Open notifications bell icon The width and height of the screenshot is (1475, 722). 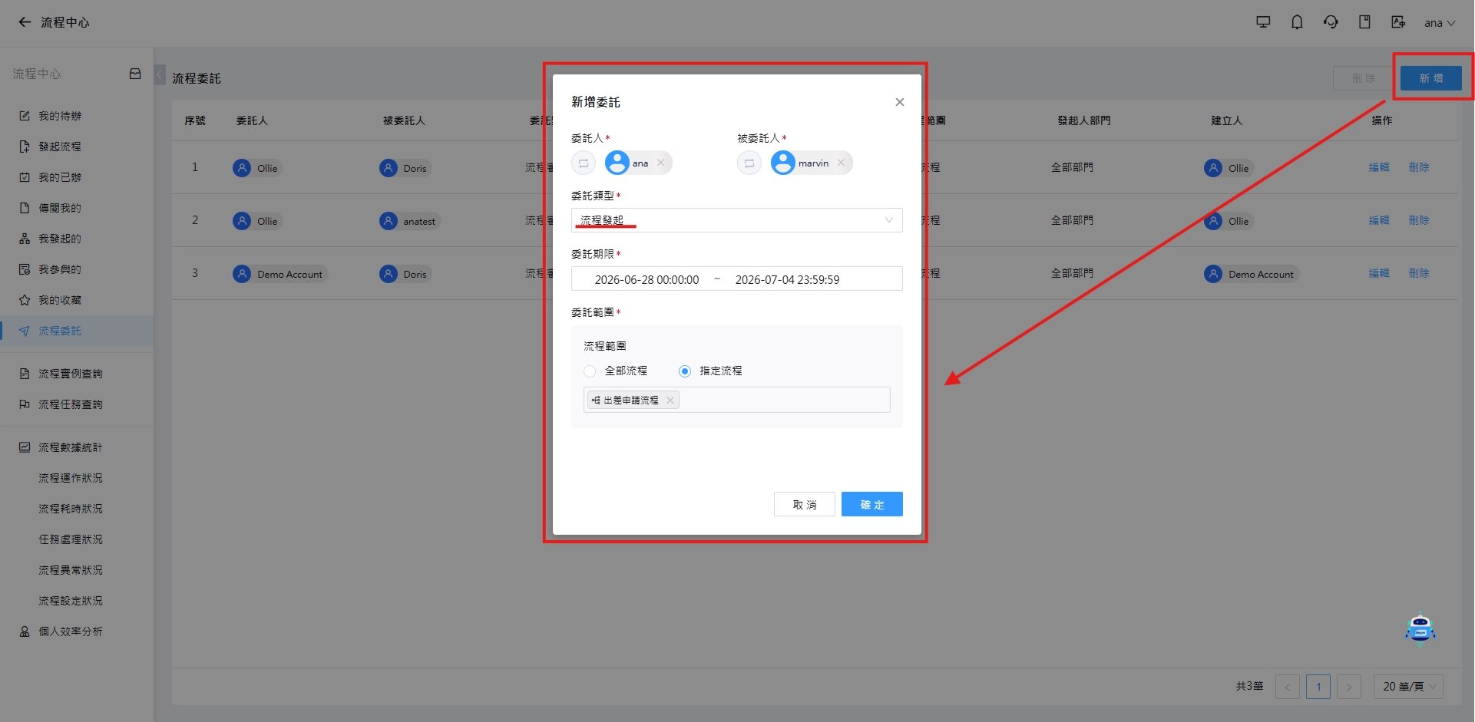tap(1297, 22)
